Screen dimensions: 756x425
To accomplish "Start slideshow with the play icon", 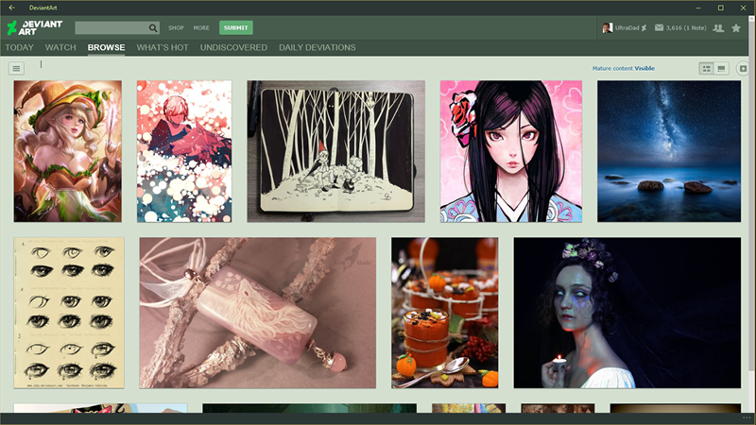I will tap(743, 68).
